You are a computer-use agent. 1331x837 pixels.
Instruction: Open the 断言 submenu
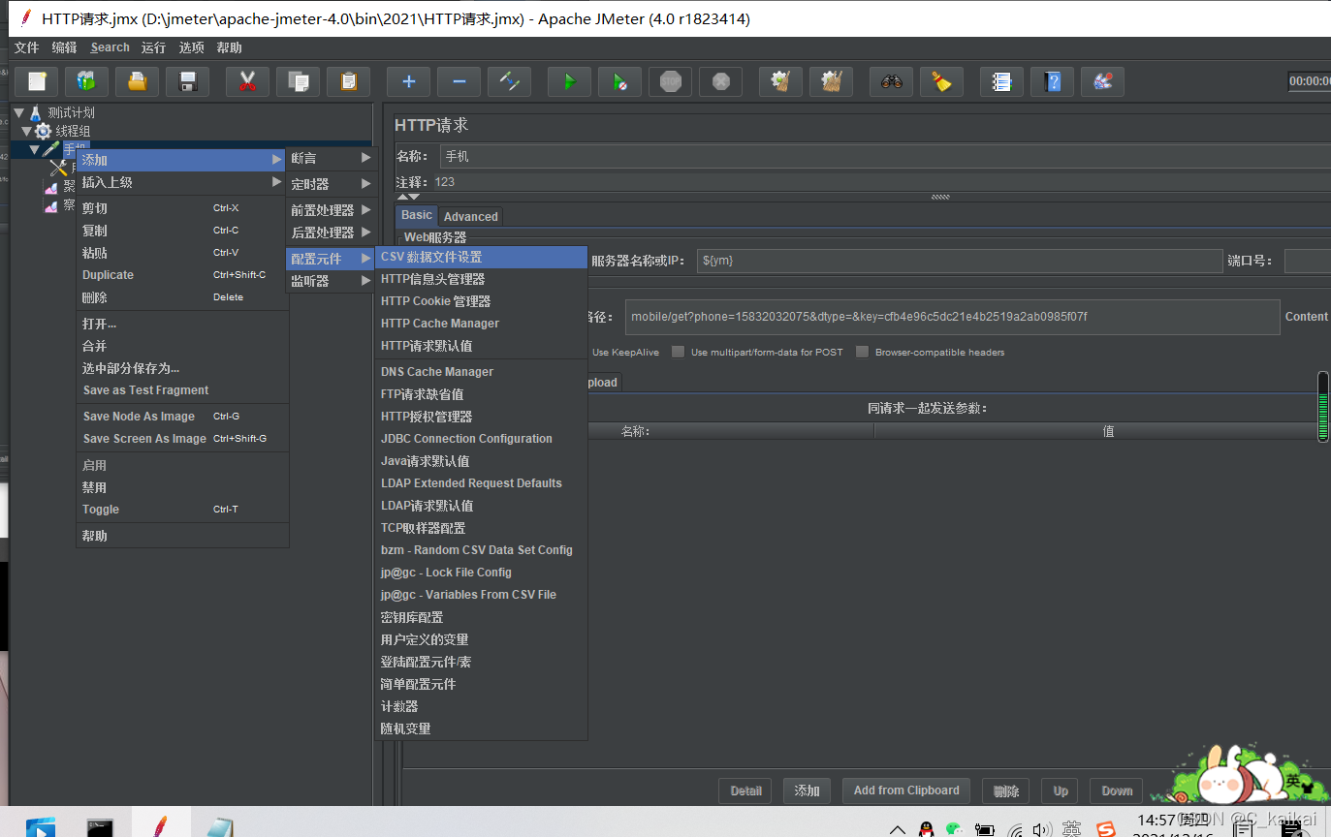pos(330,158)
